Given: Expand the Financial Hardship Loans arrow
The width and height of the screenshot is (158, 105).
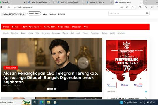Looking at the screenshot, I should coord(146,98).
